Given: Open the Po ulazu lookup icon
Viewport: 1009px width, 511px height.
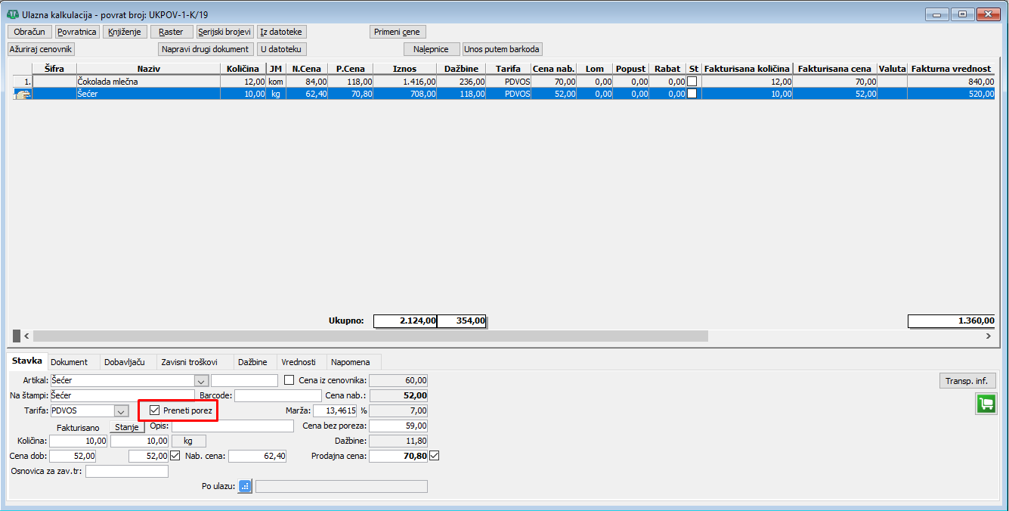Looking at the screenshot, I should [x=245, y=487].
